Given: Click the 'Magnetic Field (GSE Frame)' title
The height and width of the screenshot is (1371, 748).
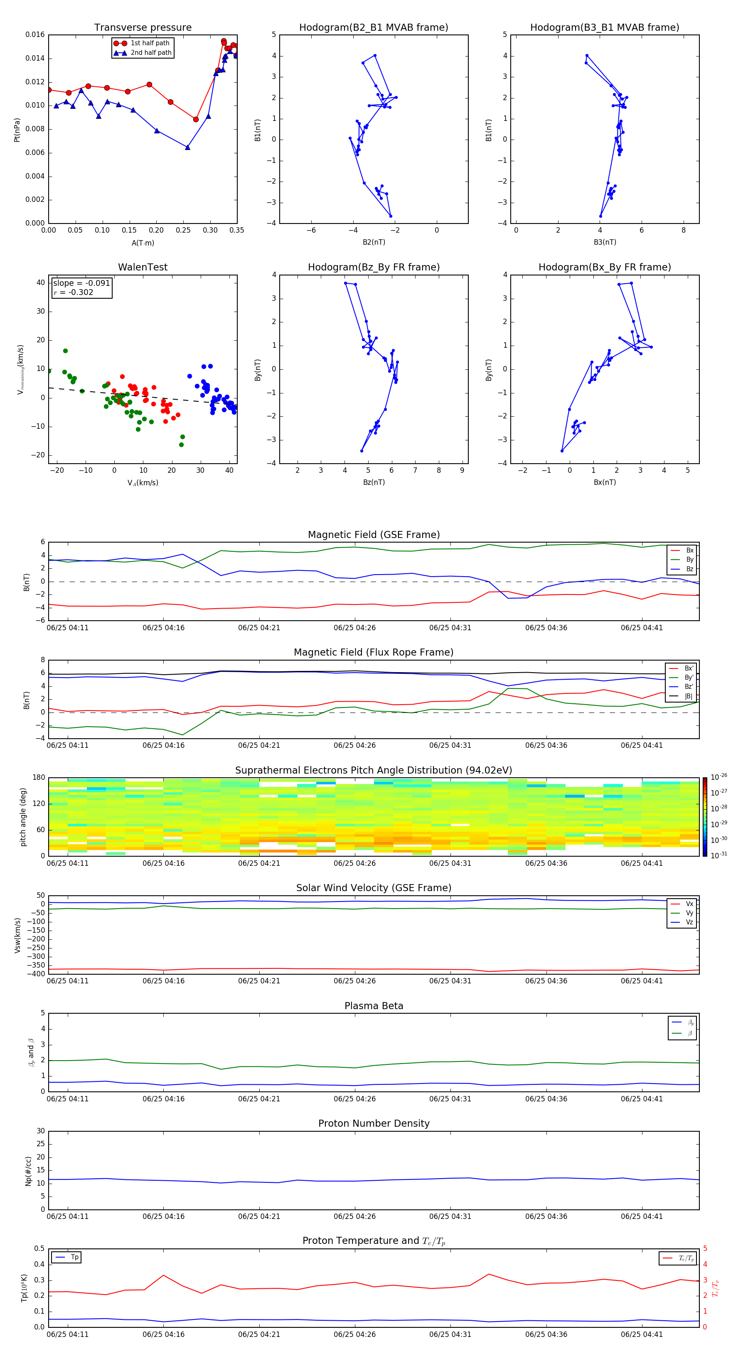Looking at the screenshot, I should [374, 535].
